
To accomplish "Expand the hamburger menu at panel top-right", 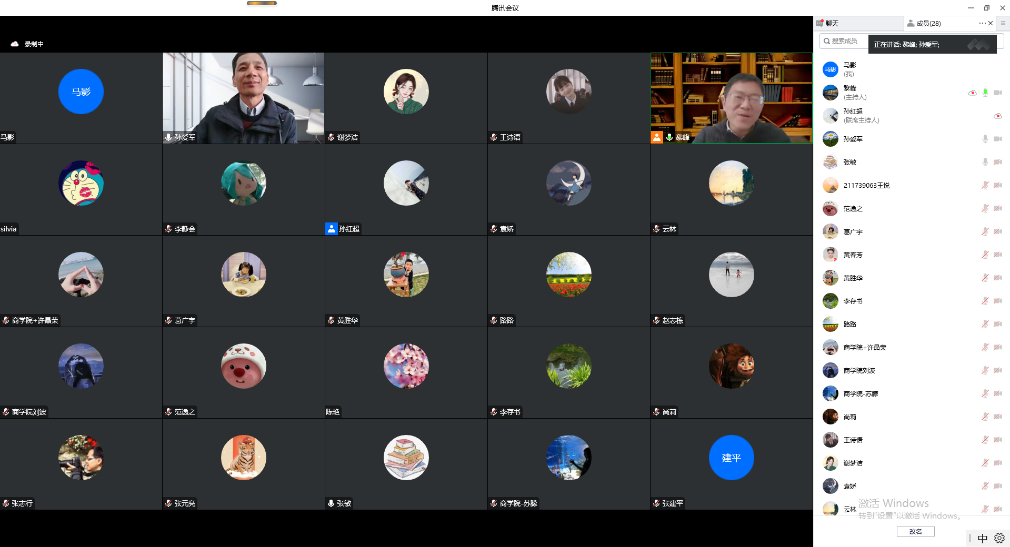I will [1003, 23].
